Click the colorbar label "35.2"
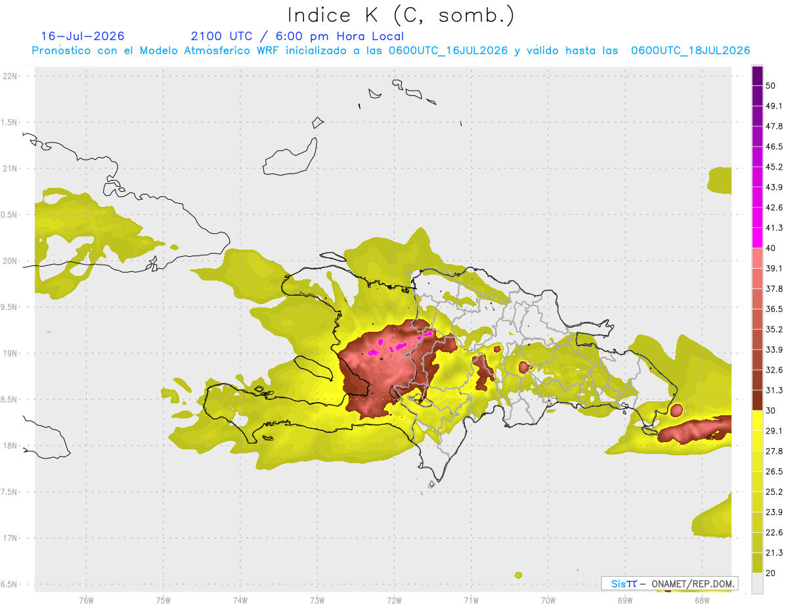Screen dimensions: 788x609 pyautogui.click(x=774, y=329)
